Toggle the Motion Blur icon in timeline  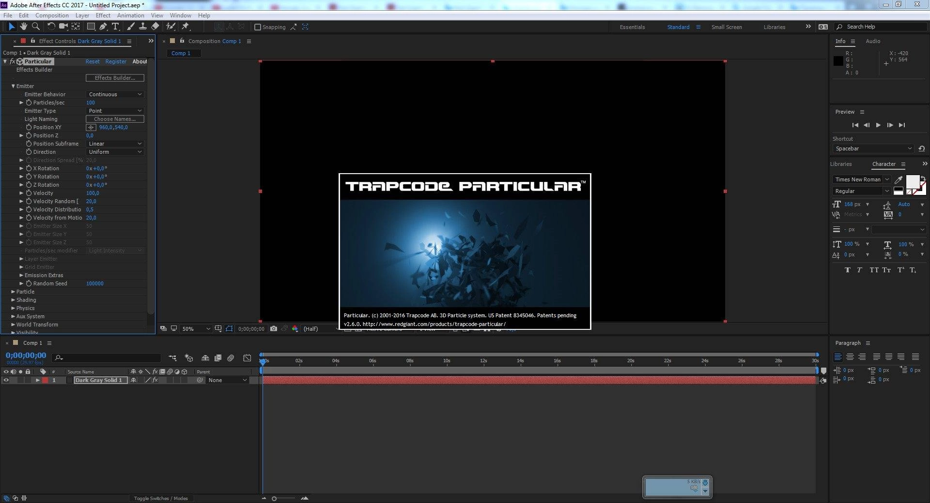[x=231, y=358]
